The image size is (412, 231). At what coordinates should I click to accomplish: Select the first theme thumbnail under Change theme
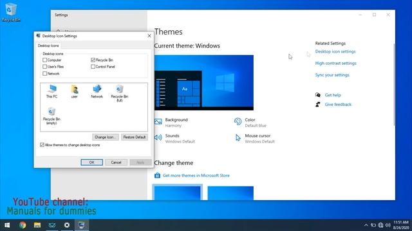click(178, 193)
